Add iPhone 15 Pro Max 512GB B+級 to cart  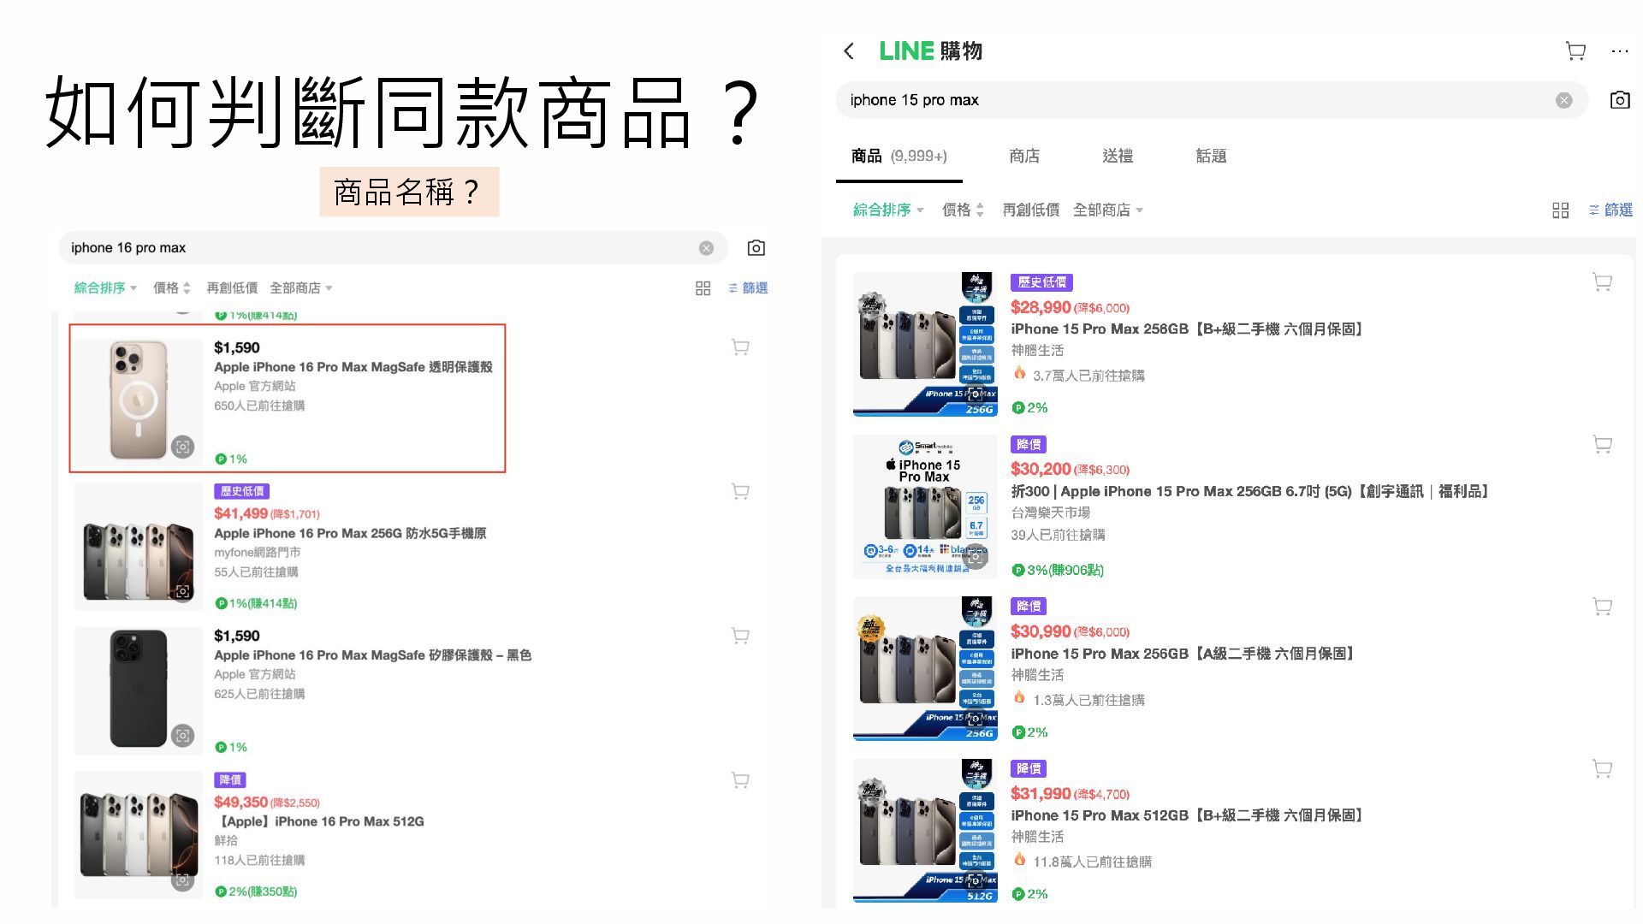click(1602, 768)
